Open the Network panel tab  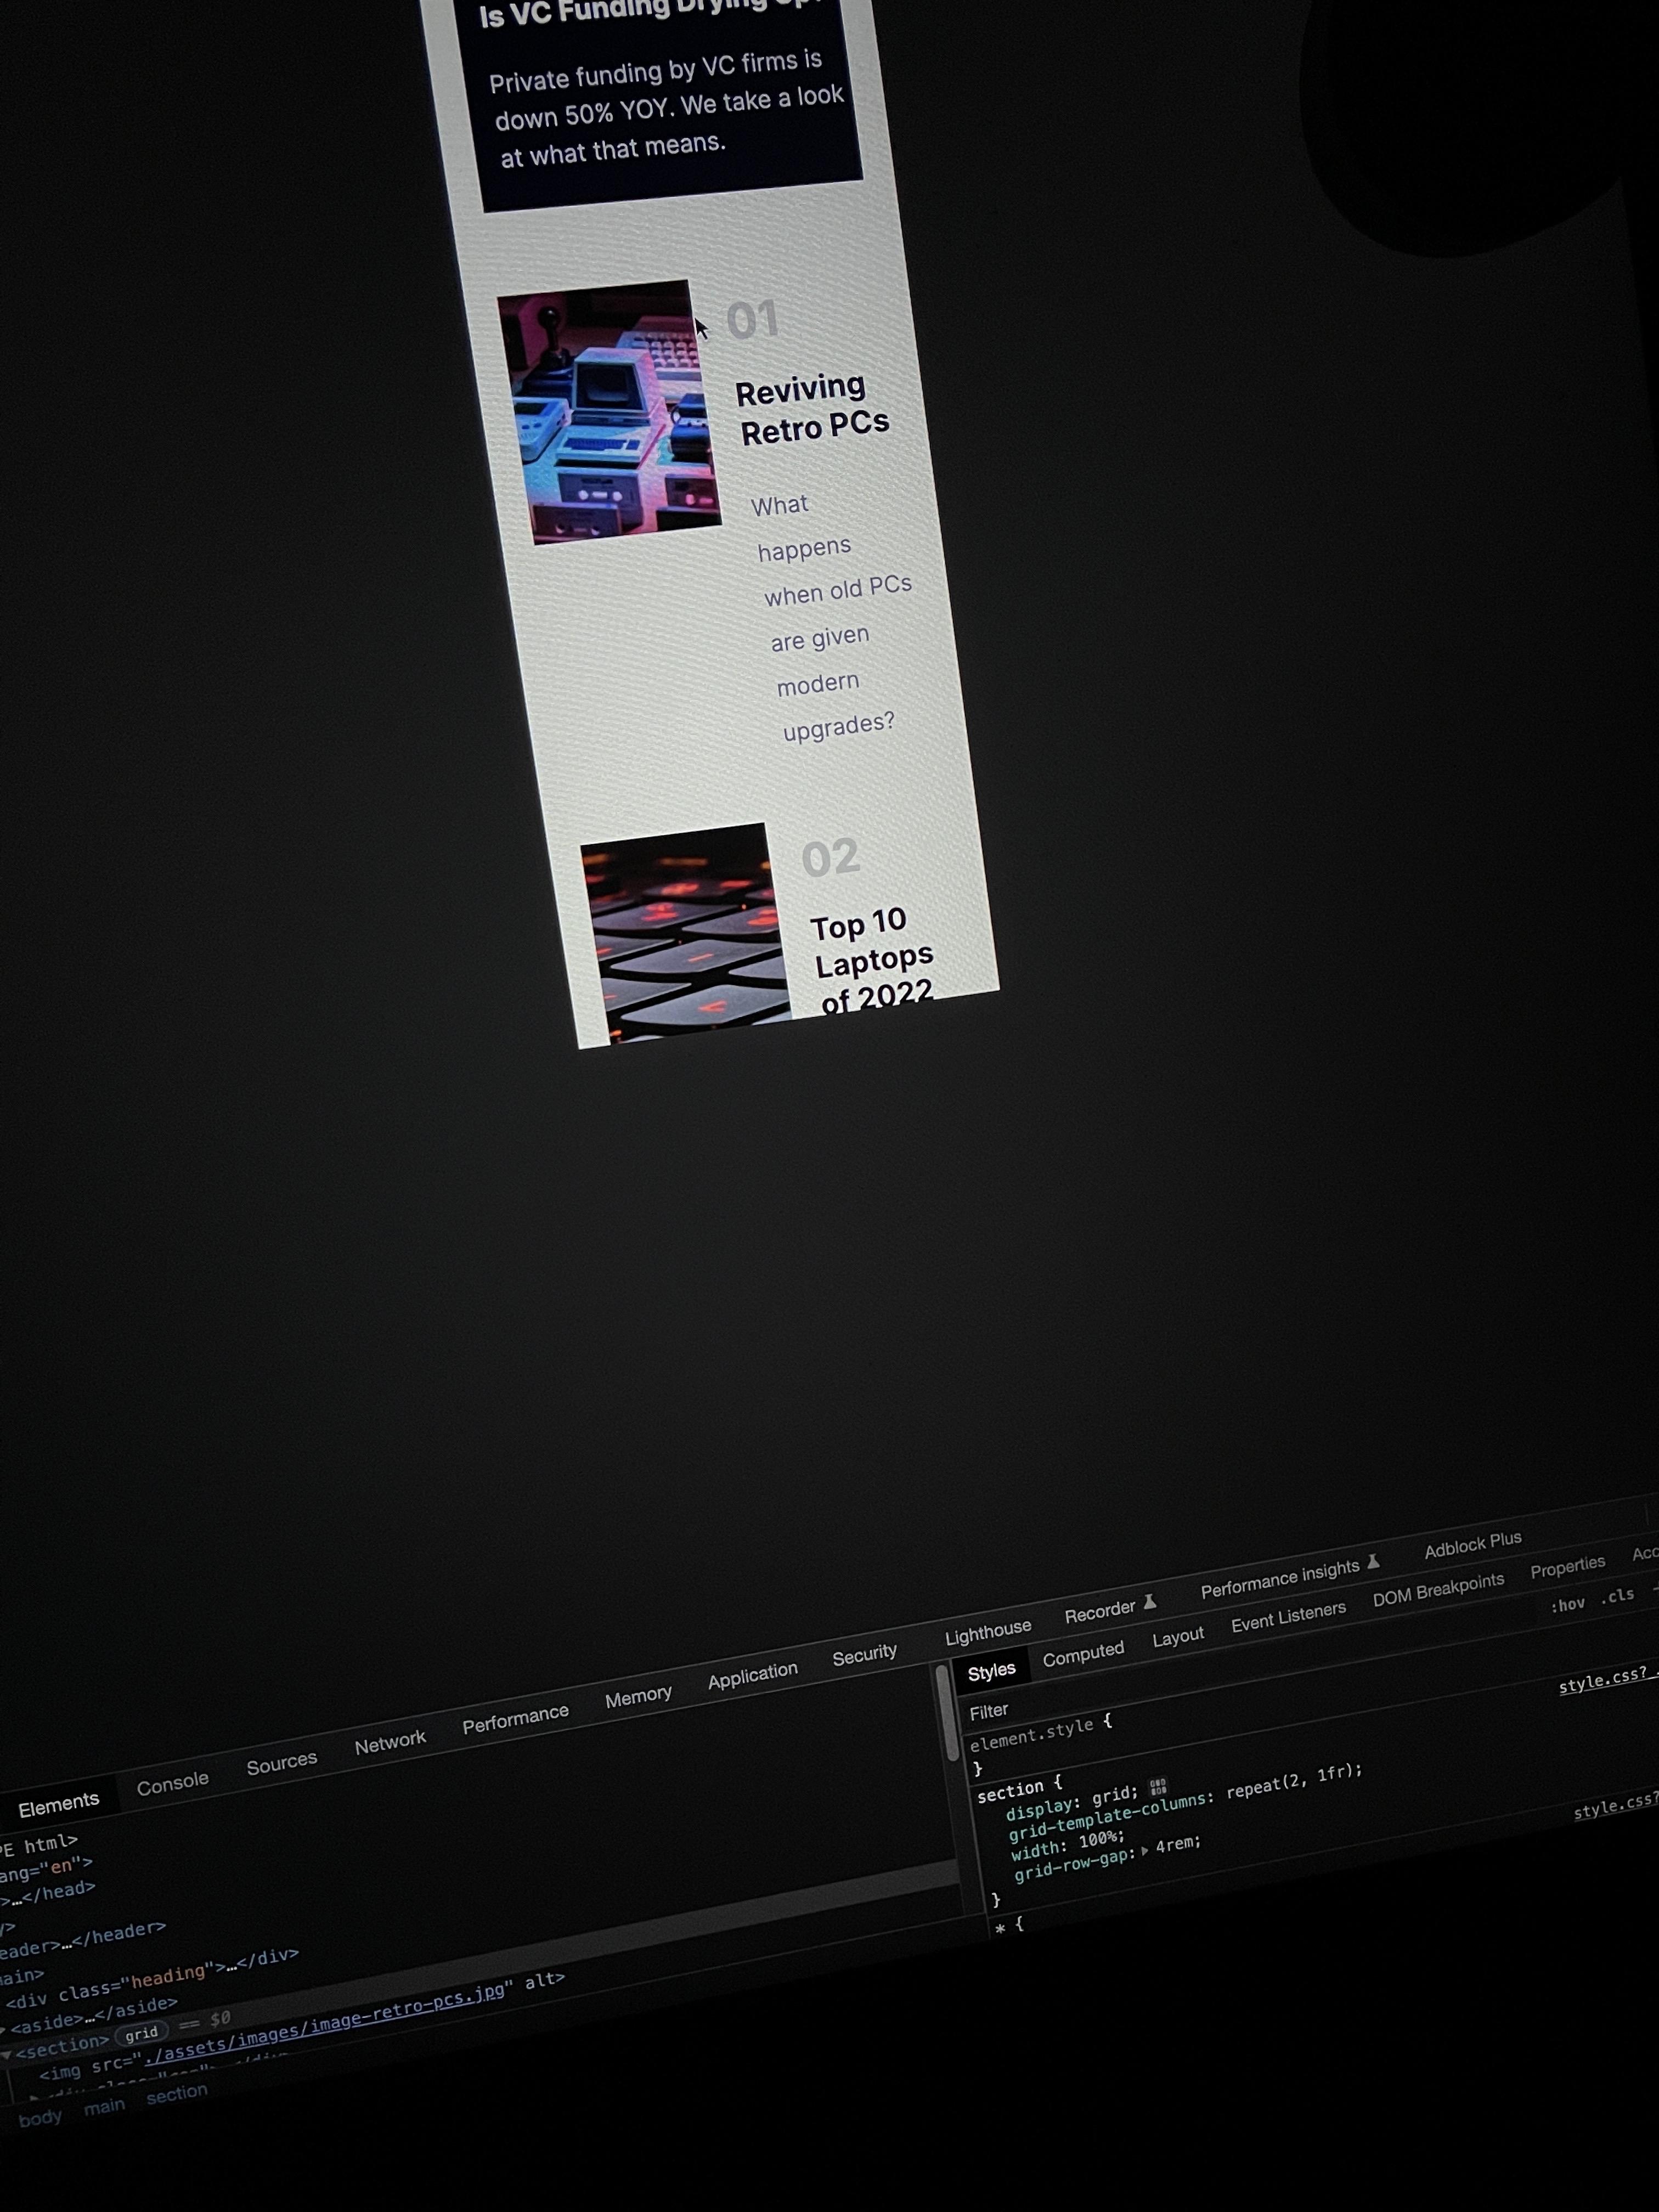coord(390,1743)
